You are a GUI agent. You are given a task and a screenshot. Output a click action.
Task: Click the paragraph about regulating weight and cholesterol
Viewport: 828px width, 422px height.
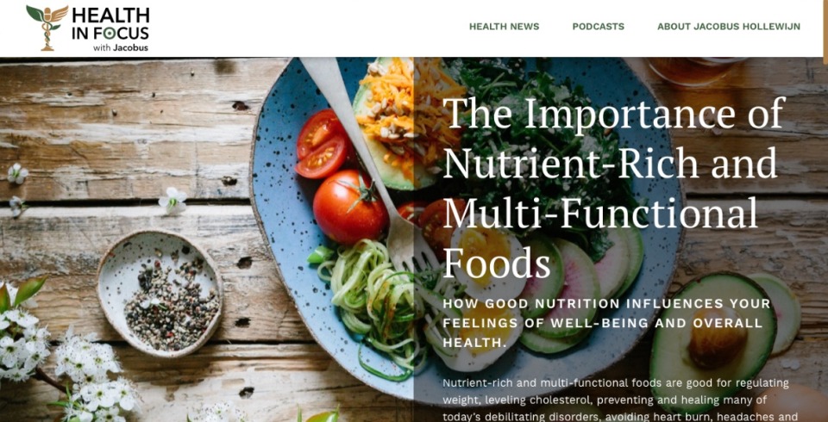[x=620, y=400]
